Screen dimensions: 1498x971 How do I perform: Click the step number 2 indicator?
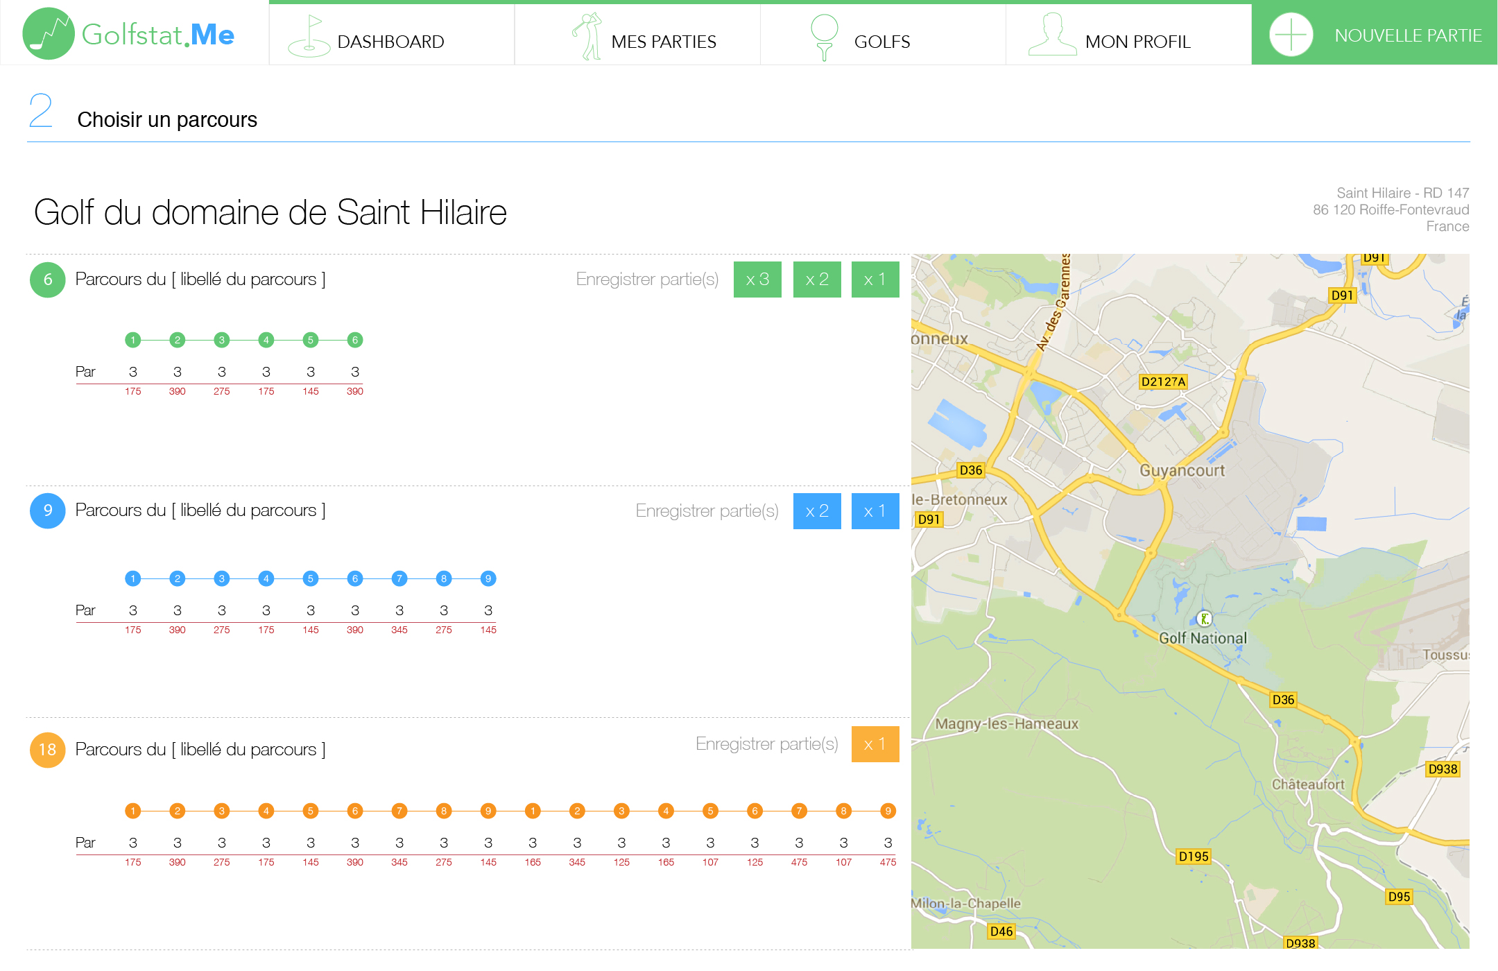pos(41,111)
